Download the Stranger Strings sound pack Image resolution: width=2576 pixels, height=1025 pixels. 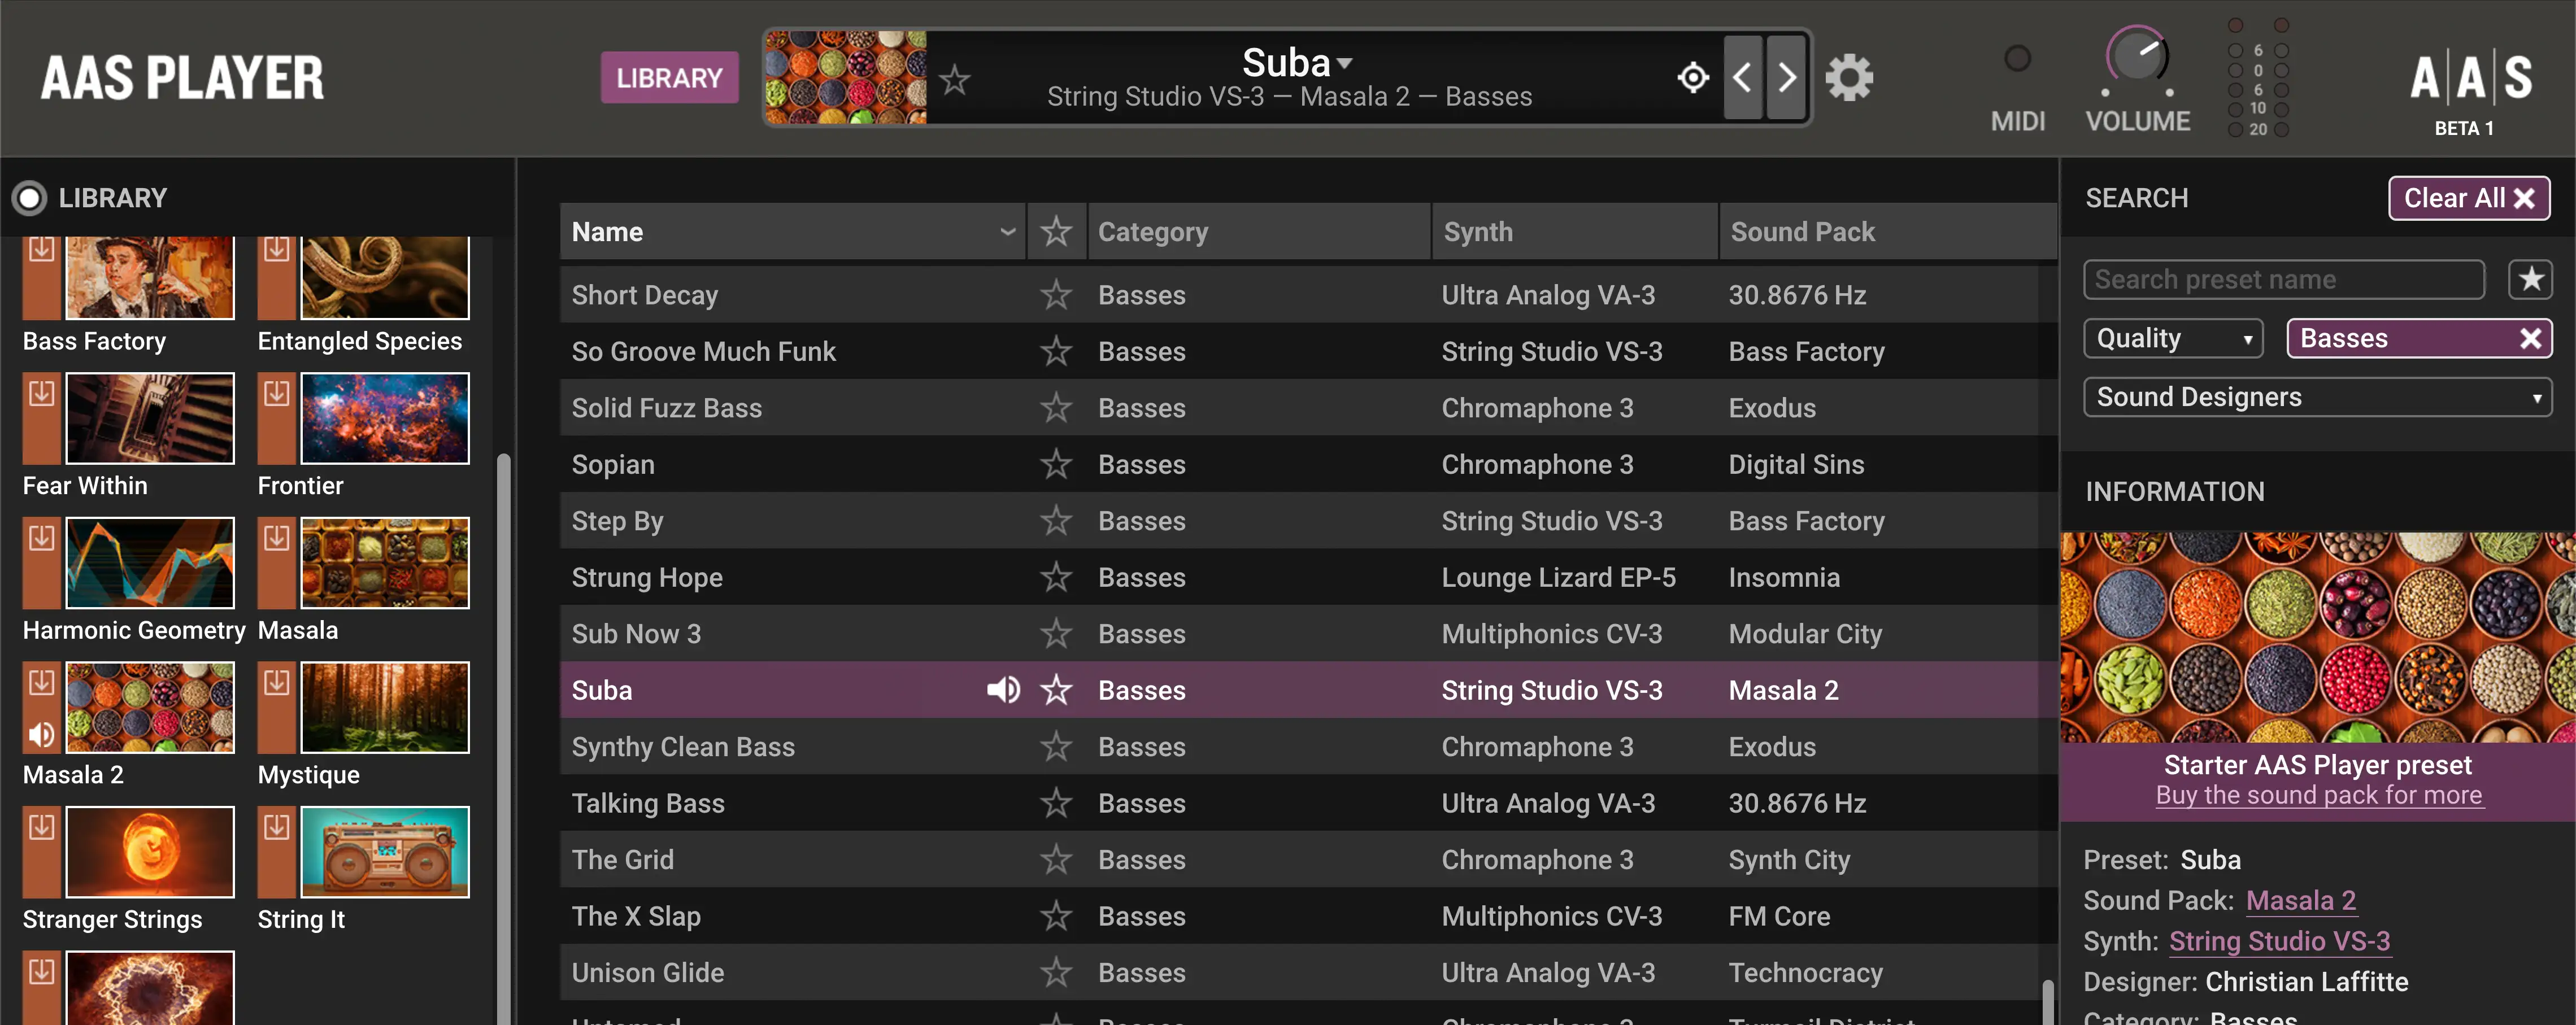(41, 827)
